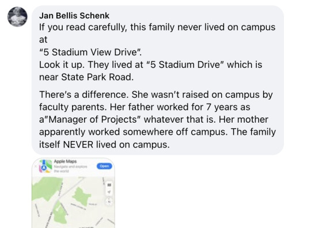Tap the blue Open button

(x=104, y=166)
